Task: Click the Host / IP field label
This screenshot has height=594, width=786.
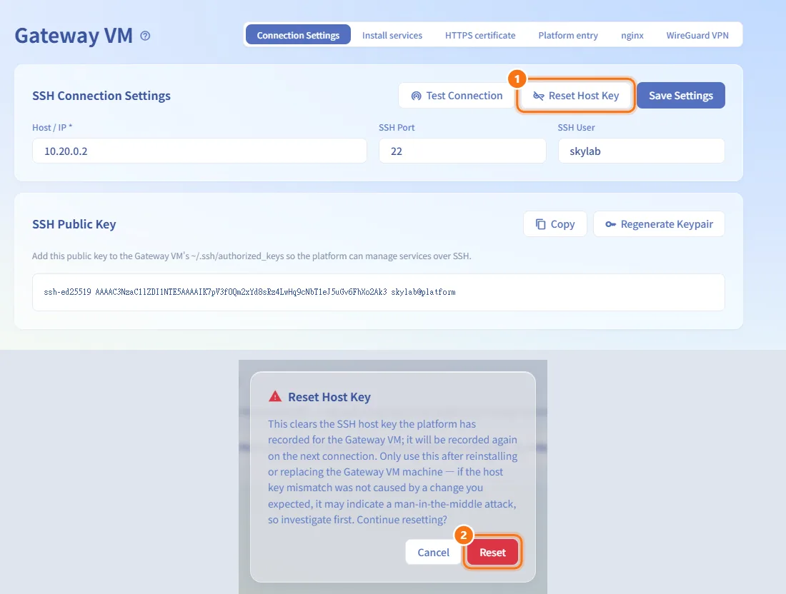Action: [x=52, y=128]
